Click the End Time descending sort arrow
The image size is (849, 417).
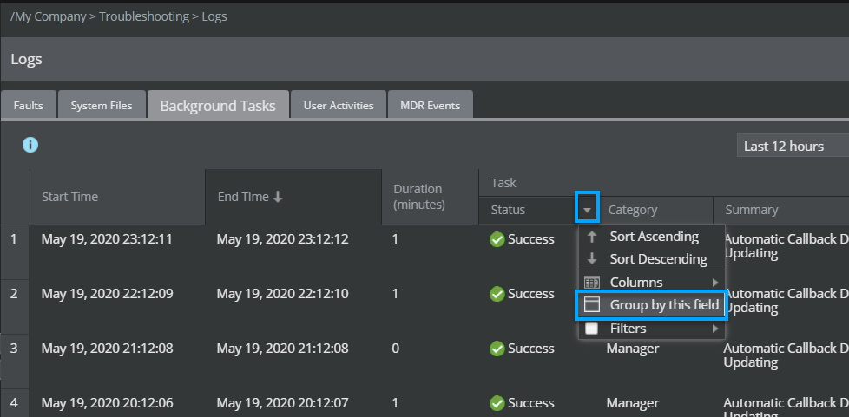(x=278, y=197)
